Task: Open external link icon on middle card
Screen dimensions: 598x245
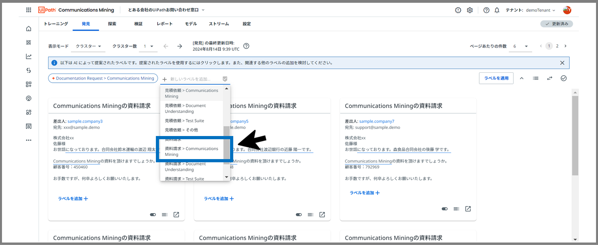Action: point(322,214)
